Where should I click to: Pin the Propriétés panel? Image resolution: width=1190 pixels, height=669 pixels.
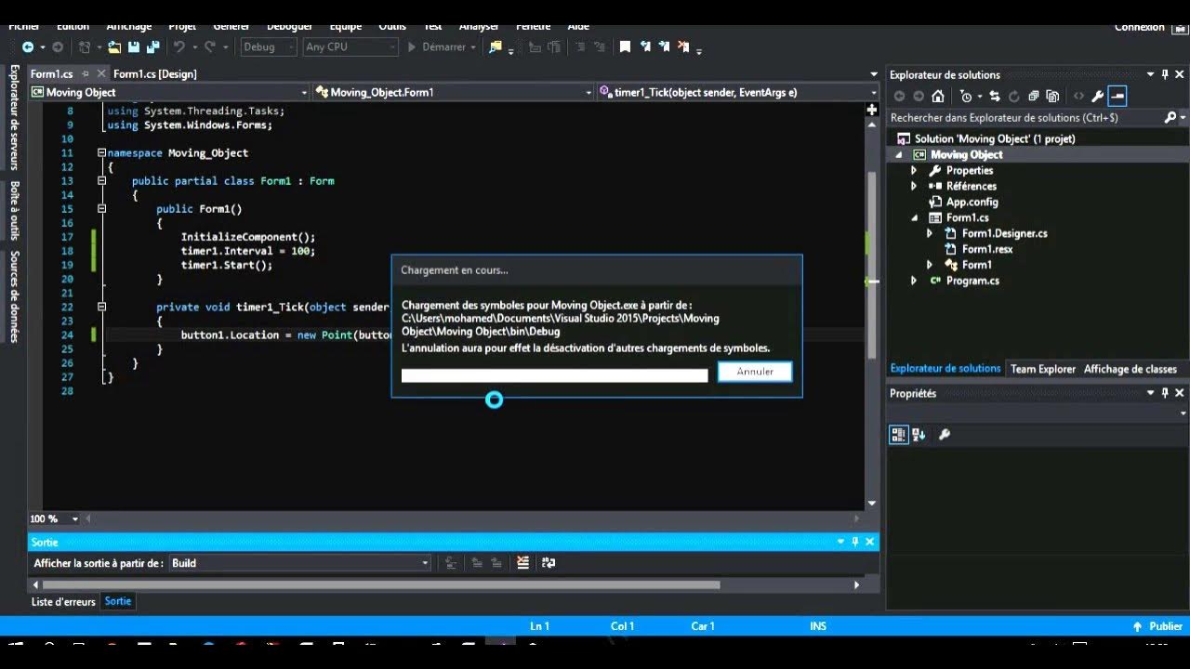tap(1165, 393)
